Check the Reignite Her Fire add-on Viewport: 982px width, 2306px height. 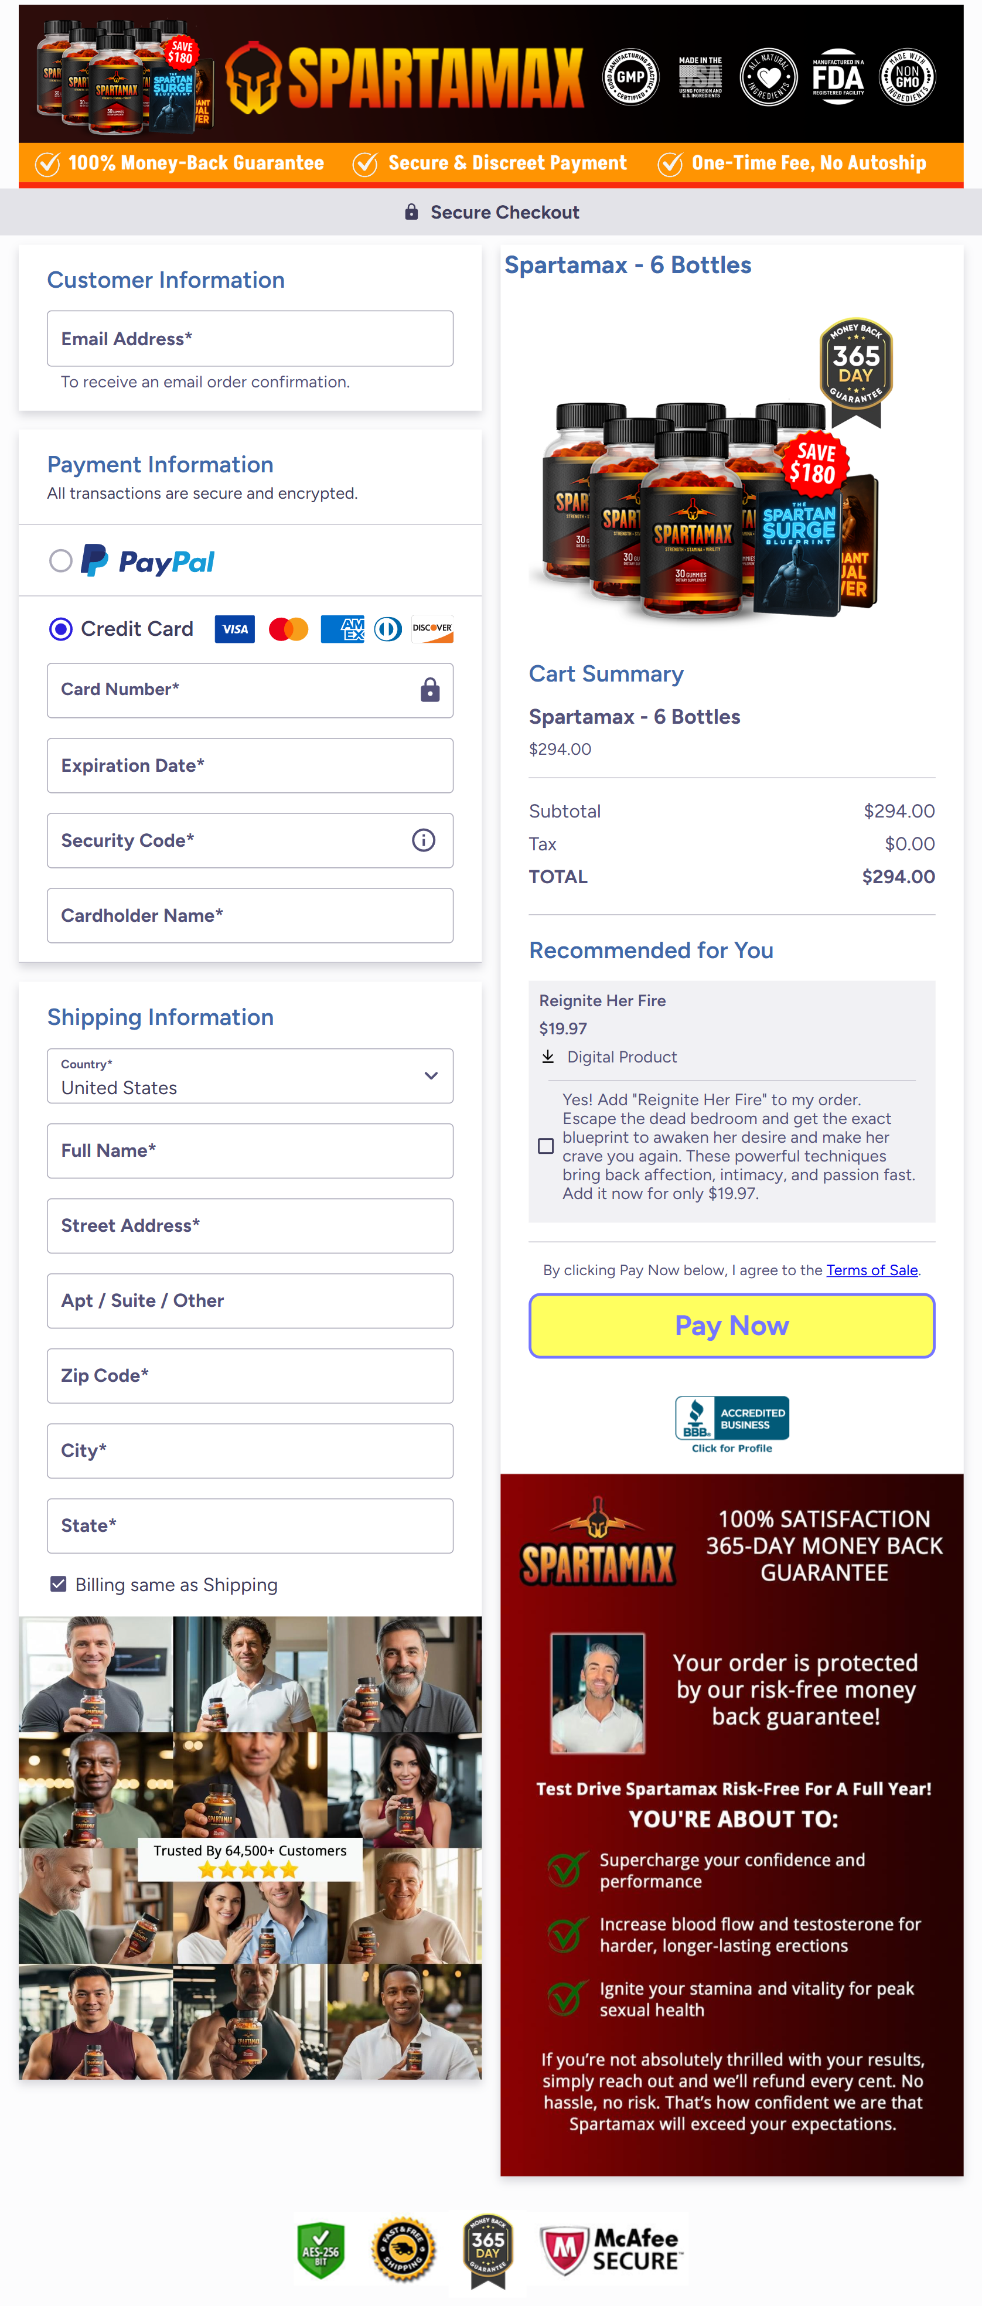click(x=546, y=1145)
